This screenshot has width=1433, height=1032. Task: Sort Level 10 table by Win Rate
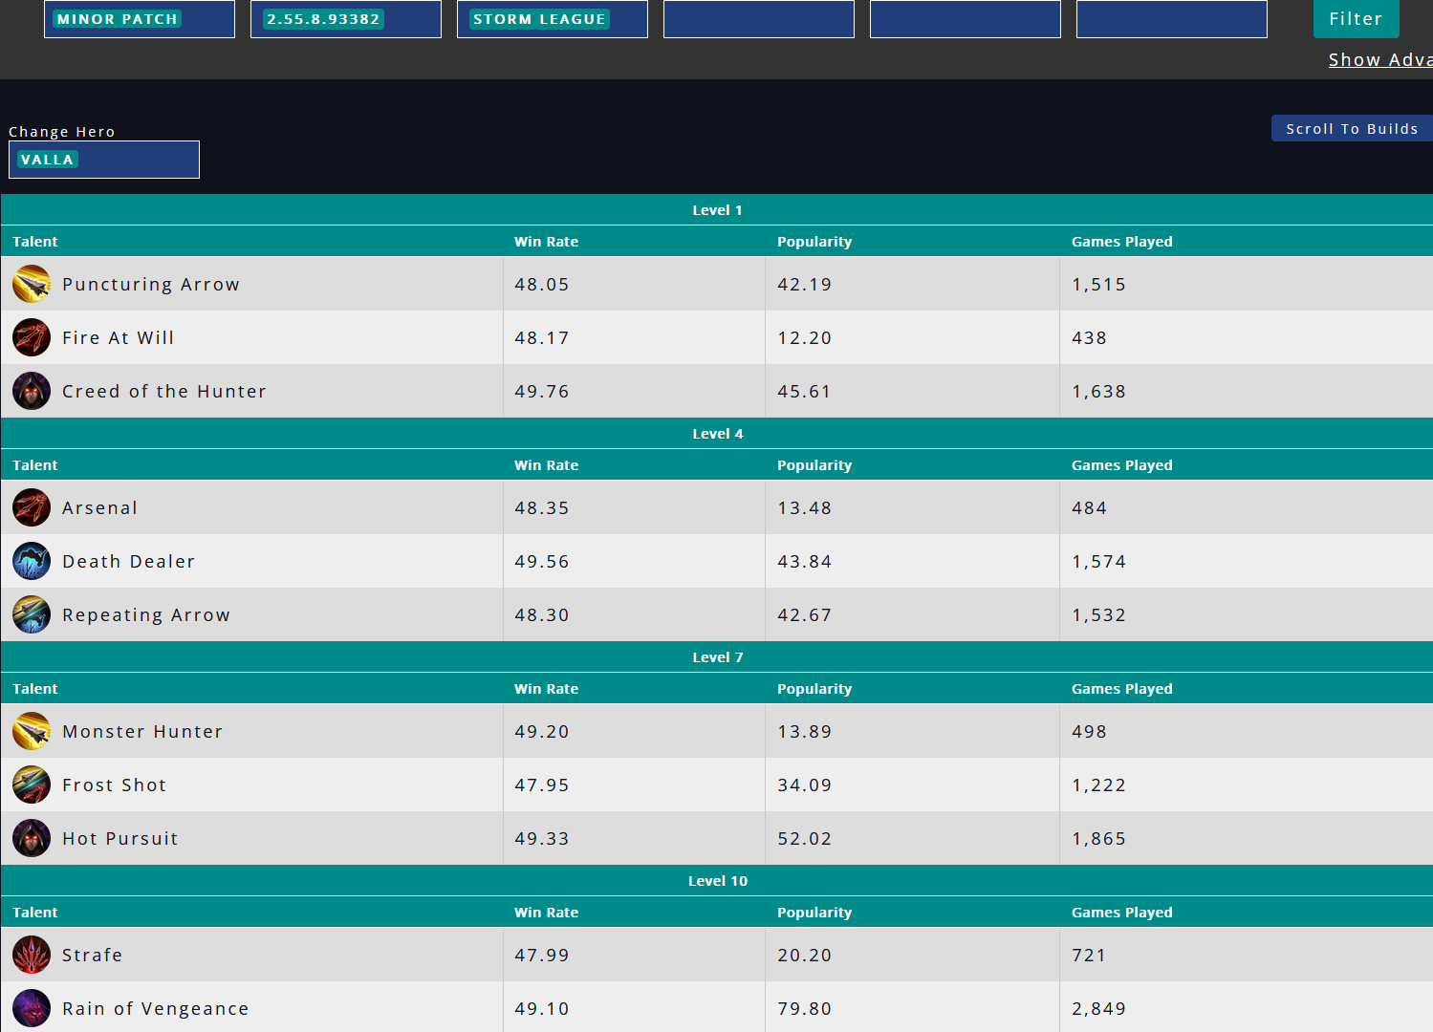[546, 913]
